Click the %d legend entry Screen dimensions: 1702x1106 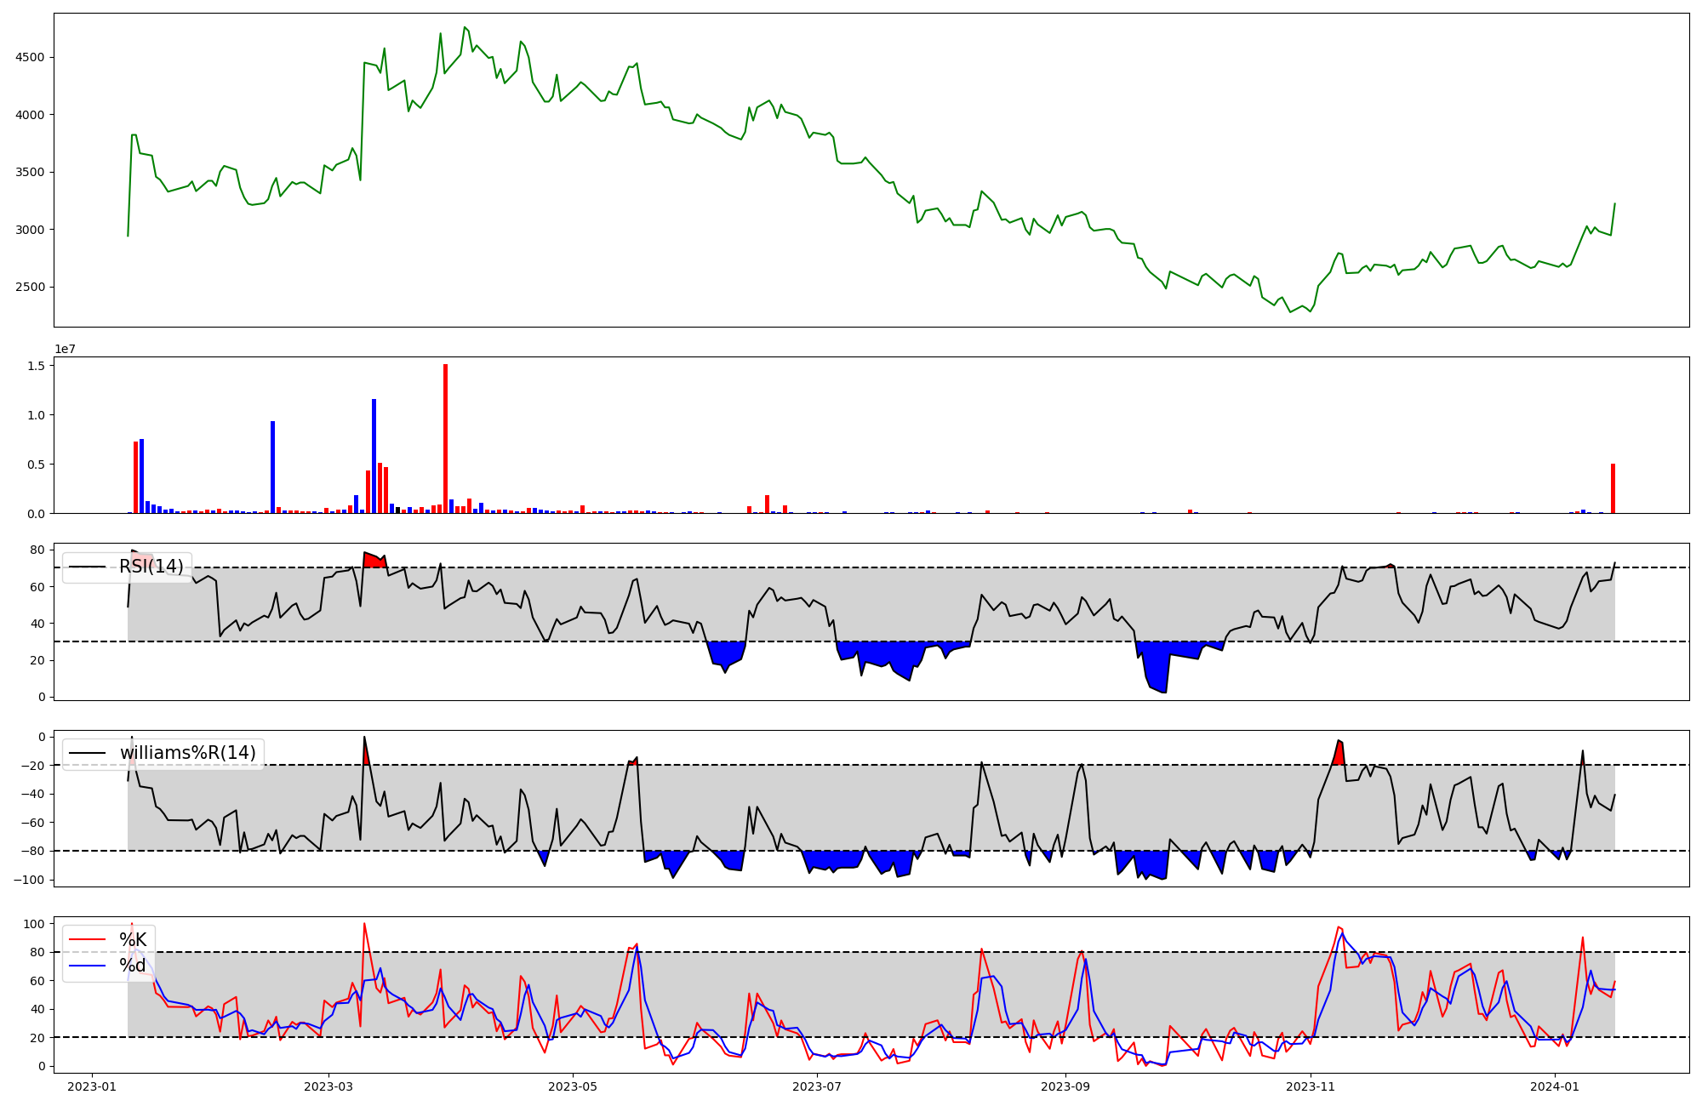coord(133,966)
